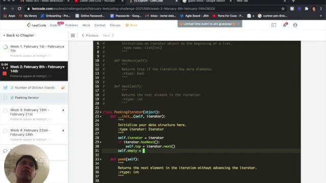Fold the __init__ method at line 23
This screenshot has width=326, height=183.
pos(101,116)
